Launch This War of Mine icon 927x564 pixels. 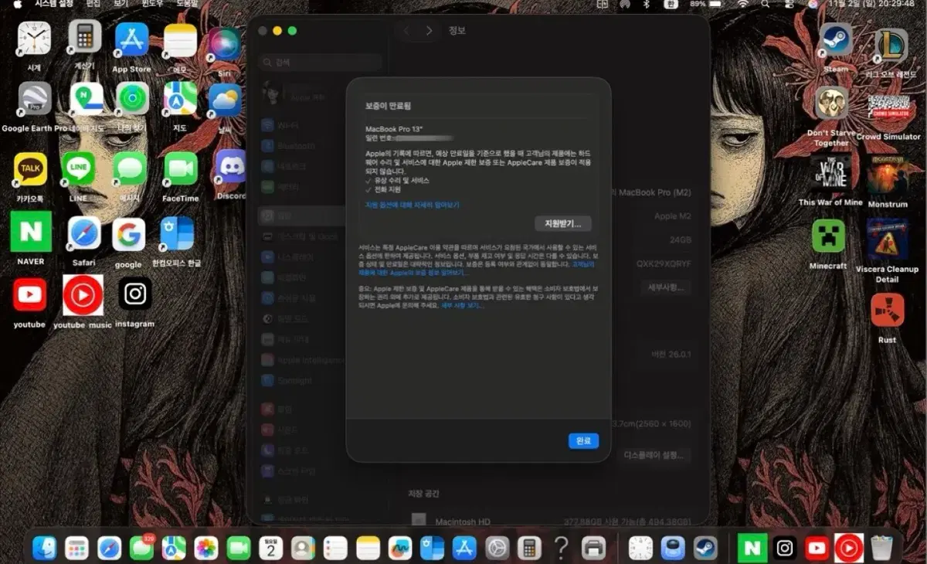(x=830, y=173)
